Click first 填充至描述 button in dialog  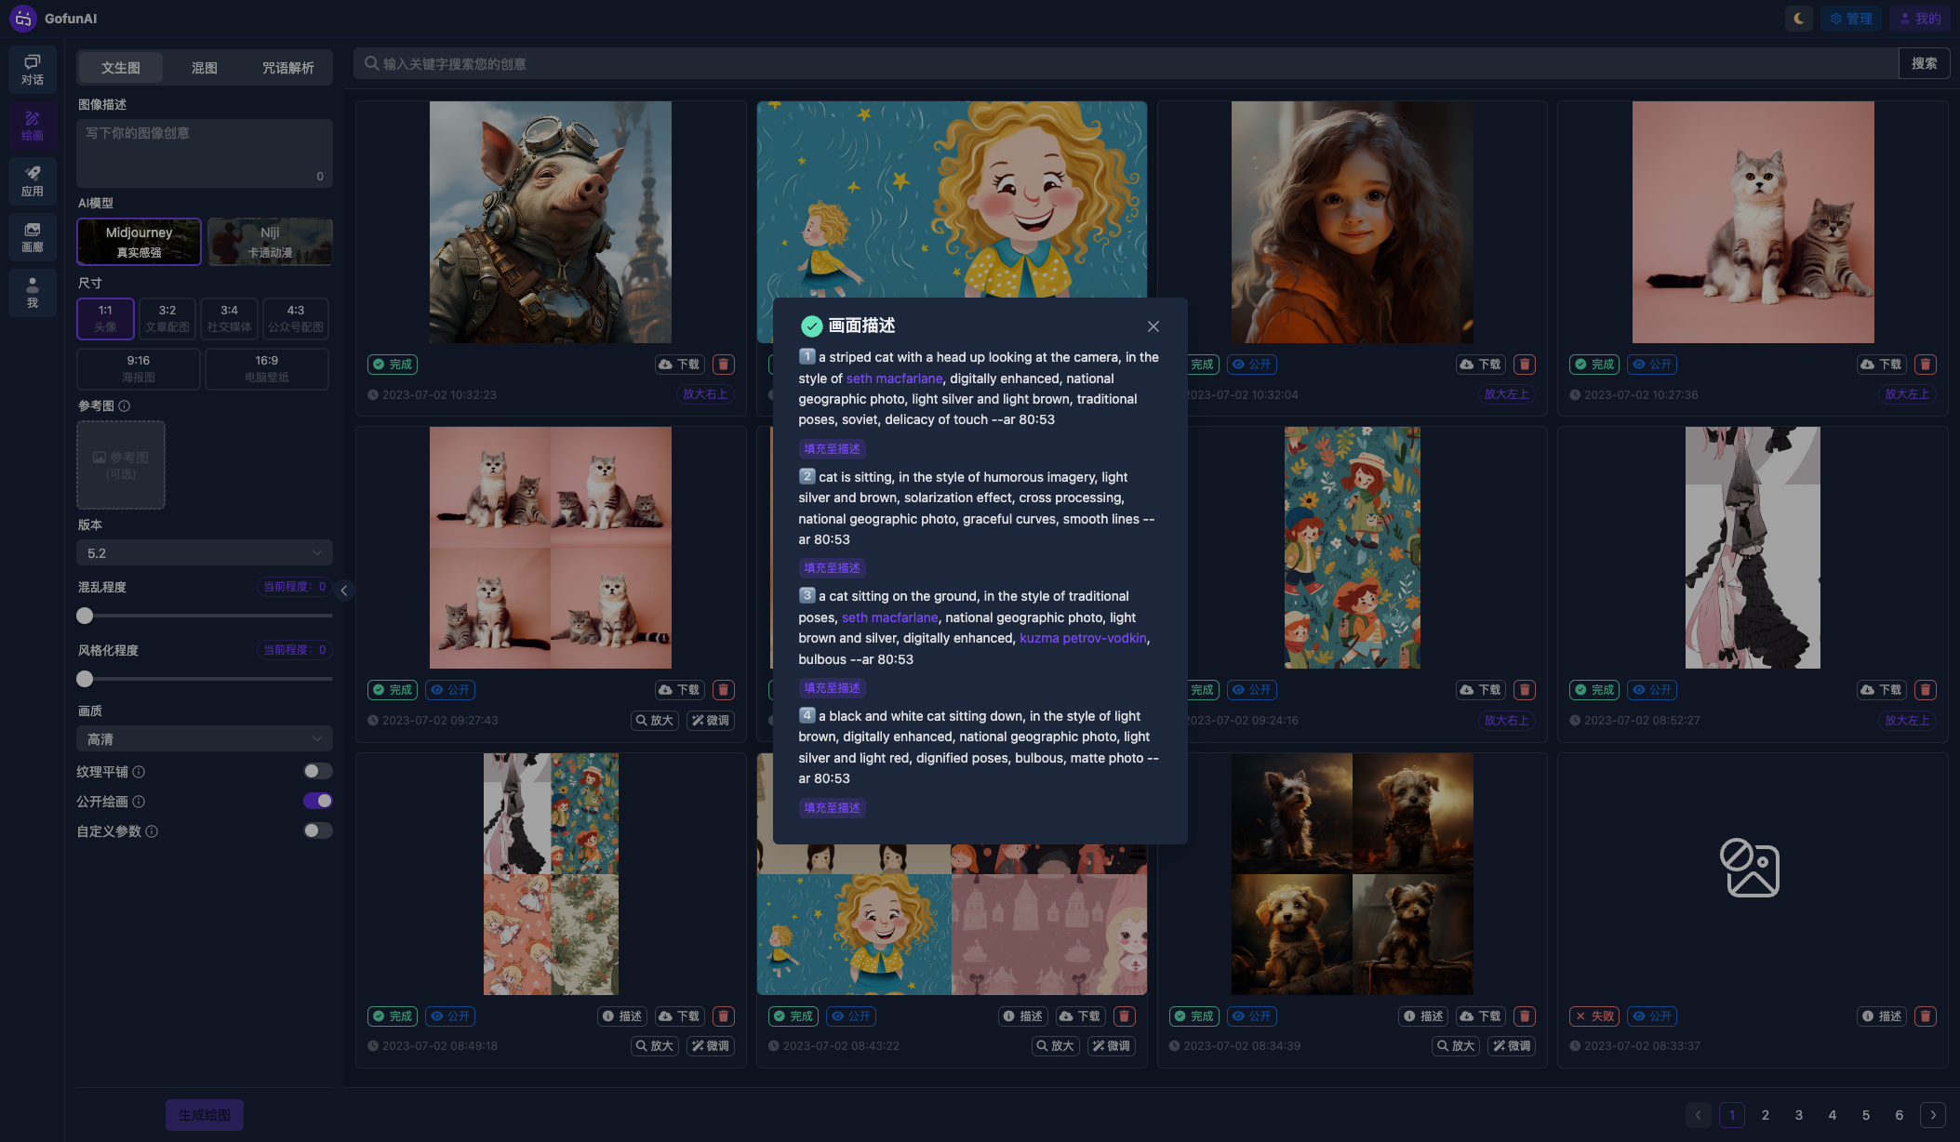tap(832, 449)
